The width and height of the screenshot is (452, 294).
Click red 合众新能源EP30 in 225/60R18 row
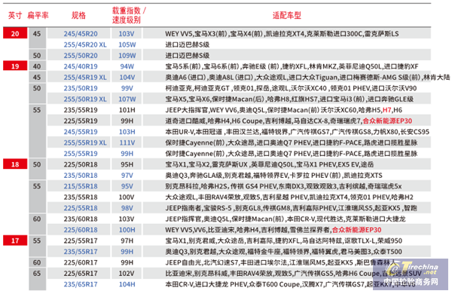tap(356, 230)
